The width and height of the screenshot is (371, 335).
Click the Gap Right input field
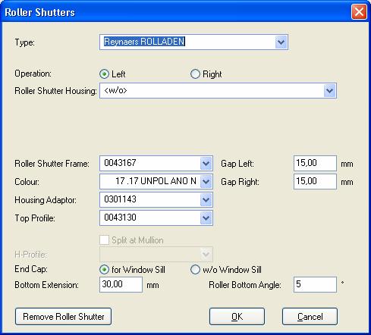coord(315,181)
